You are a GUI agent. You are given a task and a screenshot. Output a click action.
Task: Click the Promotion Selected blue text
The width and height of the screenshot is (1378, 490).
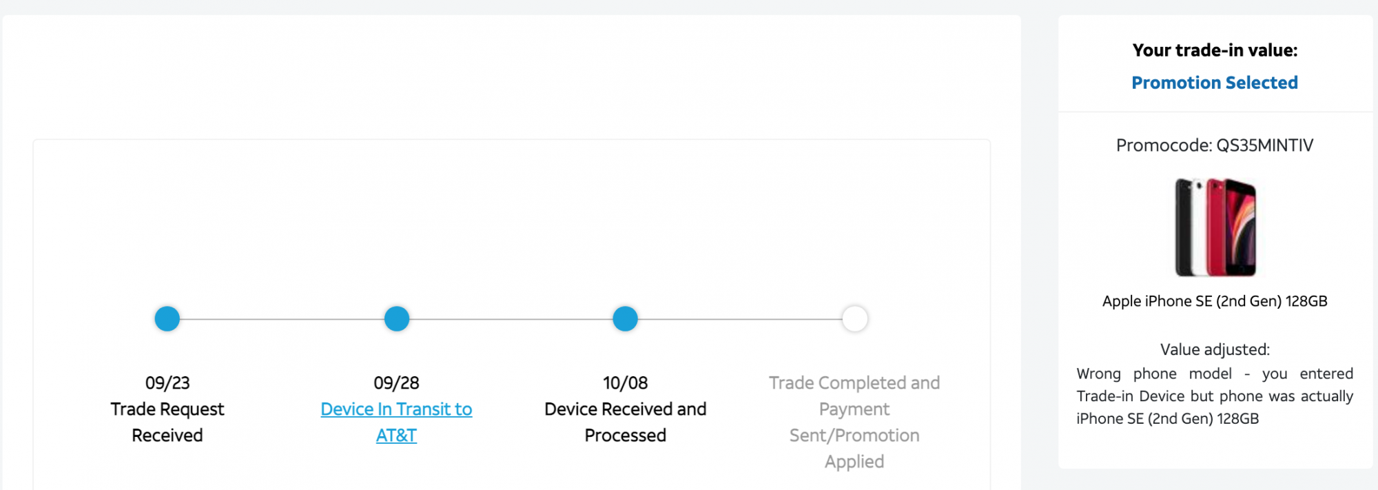pyautogui.click(x=1215, y=83)
